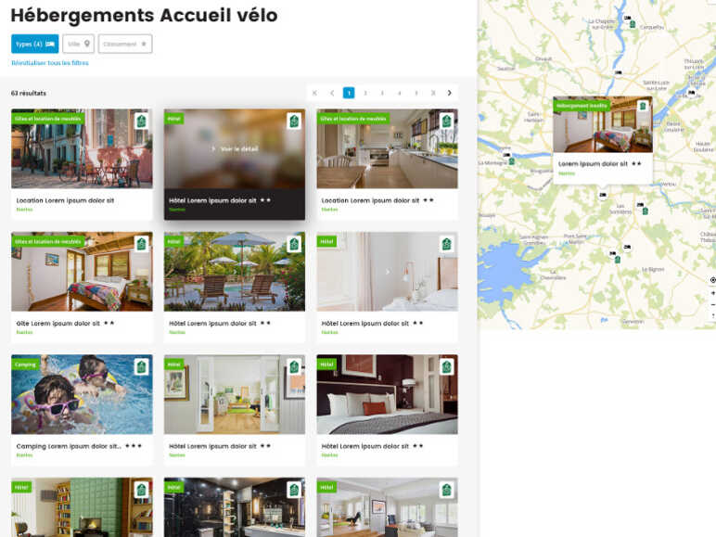Expand the Classement star filter

coord(125,44)
